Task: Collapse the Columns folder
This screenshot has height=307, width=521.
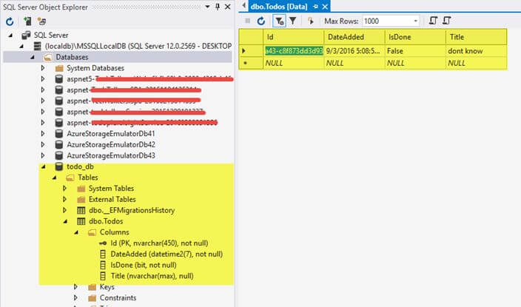Action: (76, 232)
